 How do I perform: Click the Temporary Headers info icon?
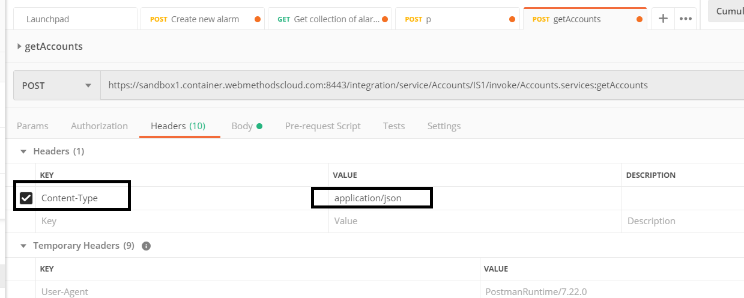tap(146, 246)
